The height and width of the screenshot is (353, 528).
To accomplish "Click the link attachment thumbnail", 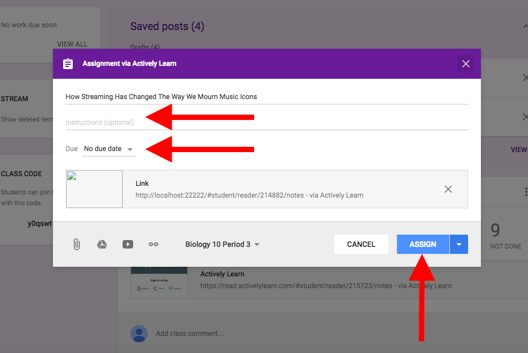I will [x=94, y=189].
